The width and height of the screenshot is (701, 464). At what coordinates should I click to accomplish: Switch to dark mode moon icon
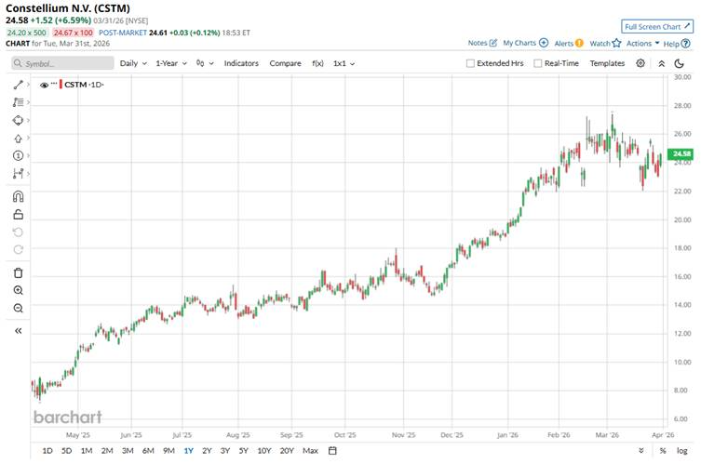pyautogui.click(x=681, y=63)
